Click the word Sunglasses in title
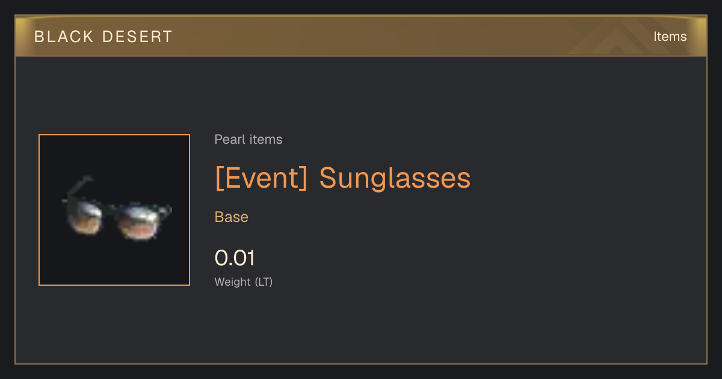The height and width of the screenshot is (379, 722). 395,178
